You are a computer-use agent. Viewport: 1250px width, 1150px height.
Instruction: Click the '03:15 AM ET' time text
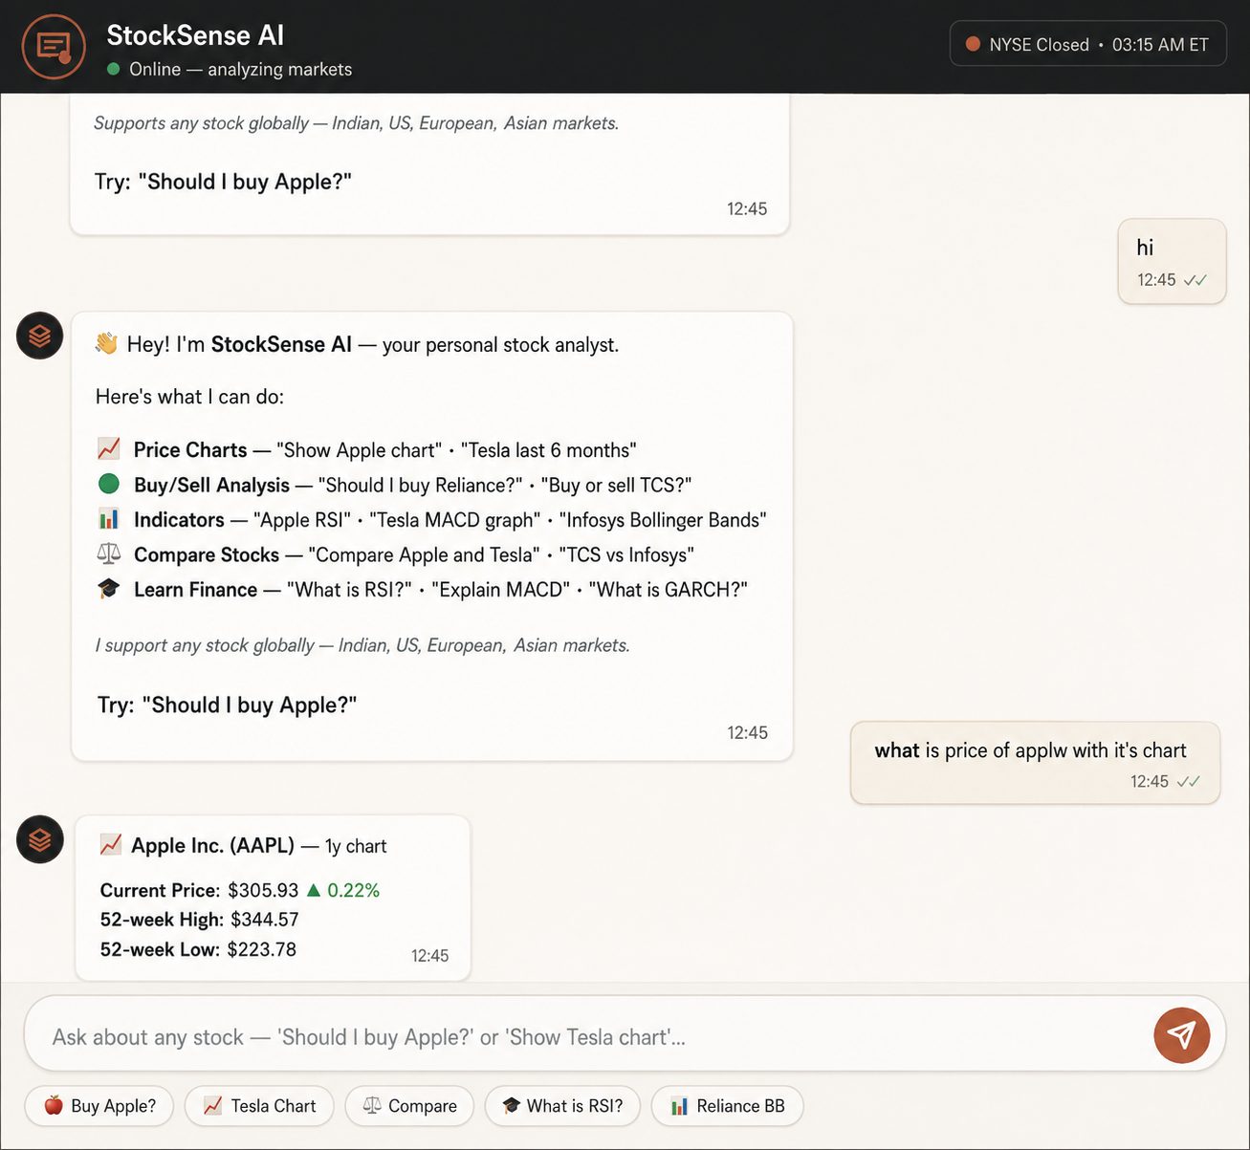point(1160,45)
